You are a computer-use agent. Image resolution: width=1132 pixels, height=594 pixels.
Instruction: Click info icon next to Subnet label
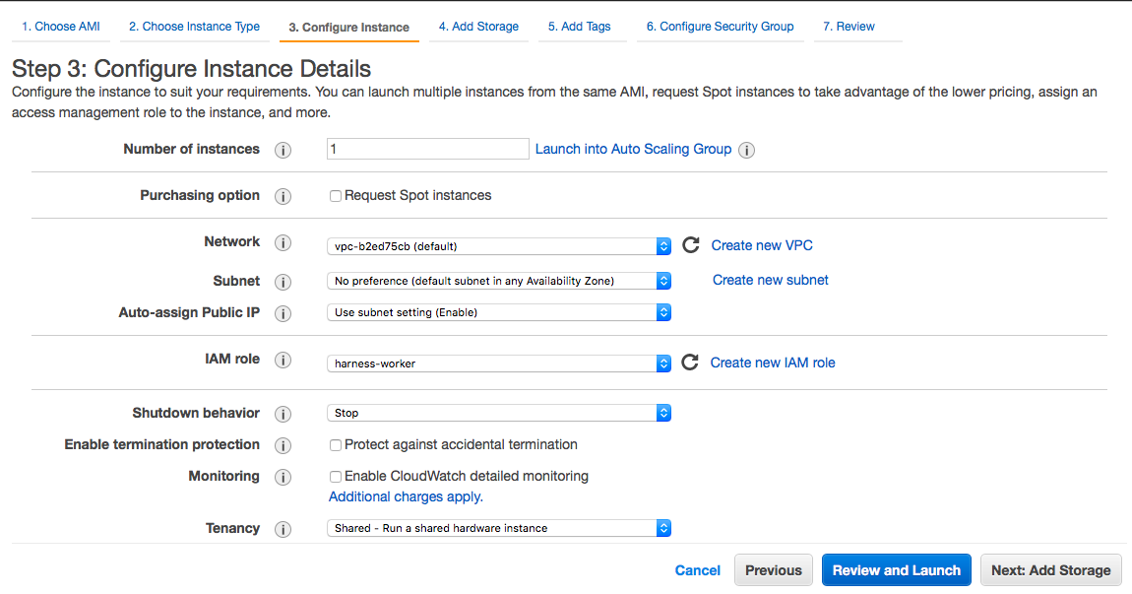(283, 282)
